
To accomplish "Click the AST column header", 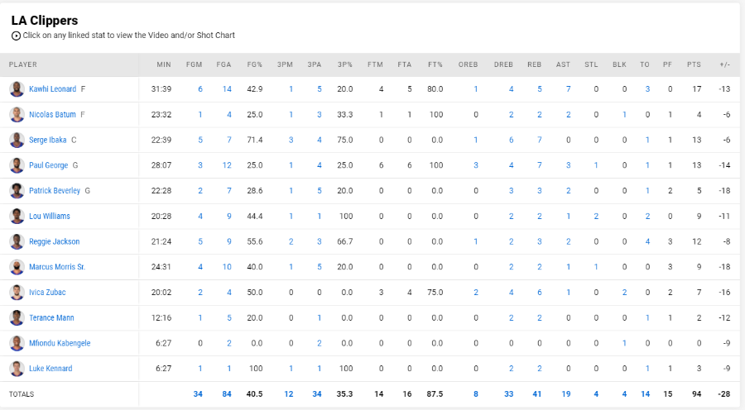I will [563, 64].
